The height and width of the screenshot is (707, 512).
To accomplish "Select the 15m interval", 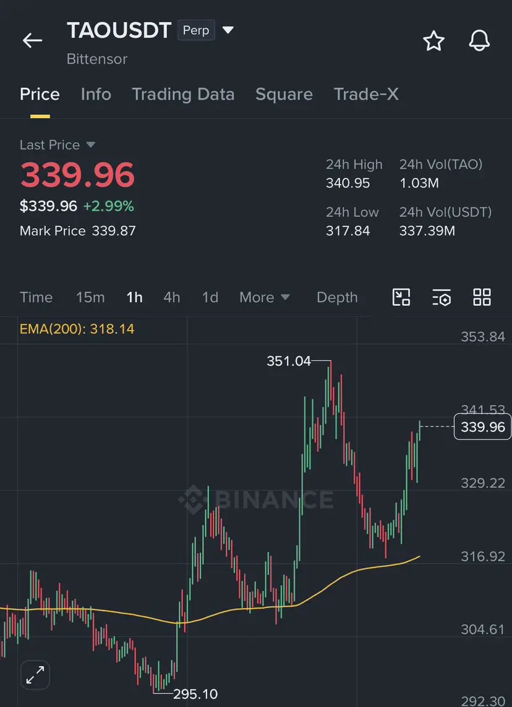I will [x=90, y=298].
